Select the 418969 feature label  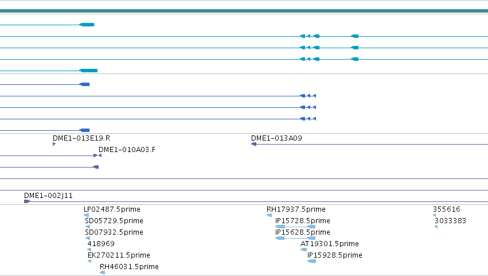point(101,244)
